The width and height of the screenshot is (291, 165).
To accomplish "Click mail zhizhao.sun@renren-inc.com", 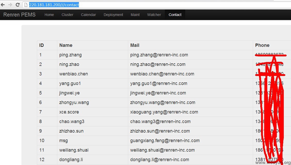I will tap(160, 131).
